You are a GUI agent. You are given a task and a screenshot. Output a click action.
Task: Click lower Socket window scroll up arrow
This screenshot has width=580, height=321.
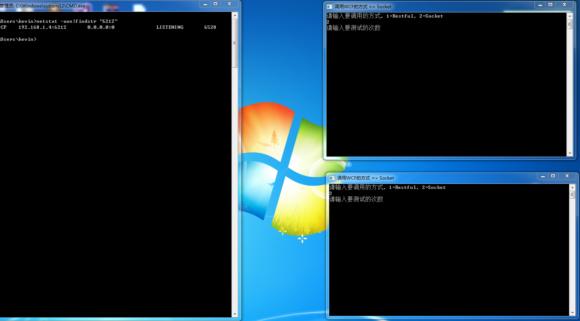pos(573,187)
